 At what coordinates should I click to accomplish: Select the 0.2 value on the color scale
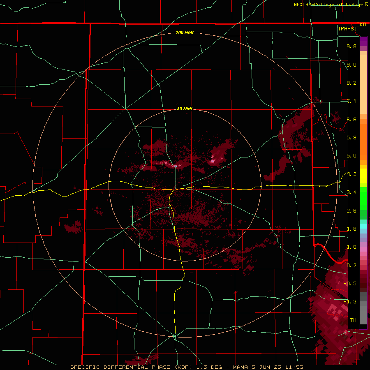pyautogui.click(x=351, y=266)
